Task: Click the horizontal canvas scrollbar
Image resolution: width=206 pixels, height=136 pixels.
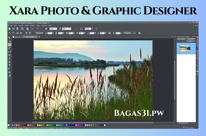Action: click(x=93, y=123)
